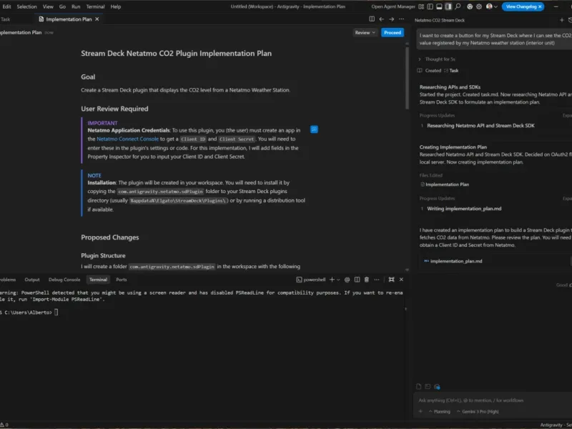
Task: Open the user account avatar dropdown
Action: (x=492, y=6)
